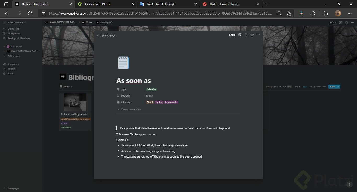The height and width of the screenshot is (192, 357).
Task: Click the browser back arrow
Action: (7, 13)
